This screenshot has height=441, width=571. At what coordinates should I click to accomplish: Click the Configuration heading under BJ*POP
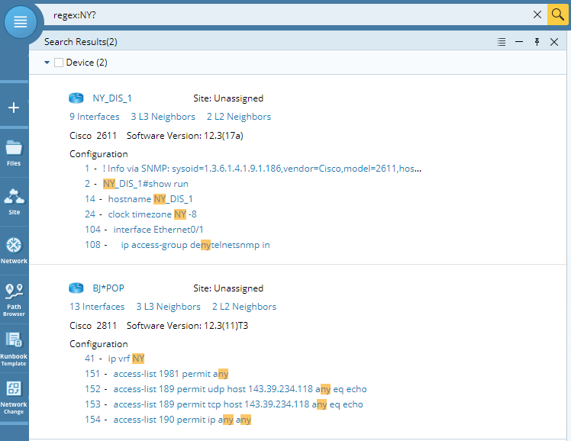(98, 344)
